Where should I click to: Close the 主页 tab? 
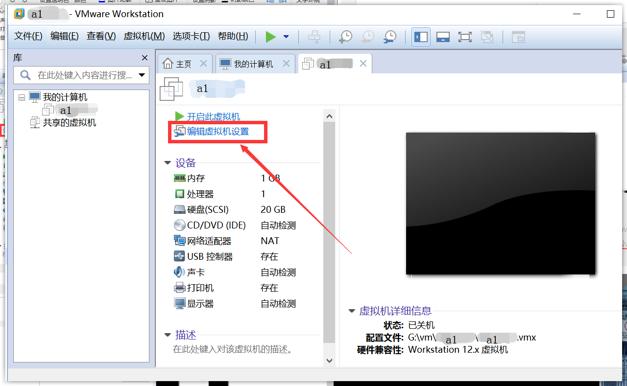[x=204, y=64]
